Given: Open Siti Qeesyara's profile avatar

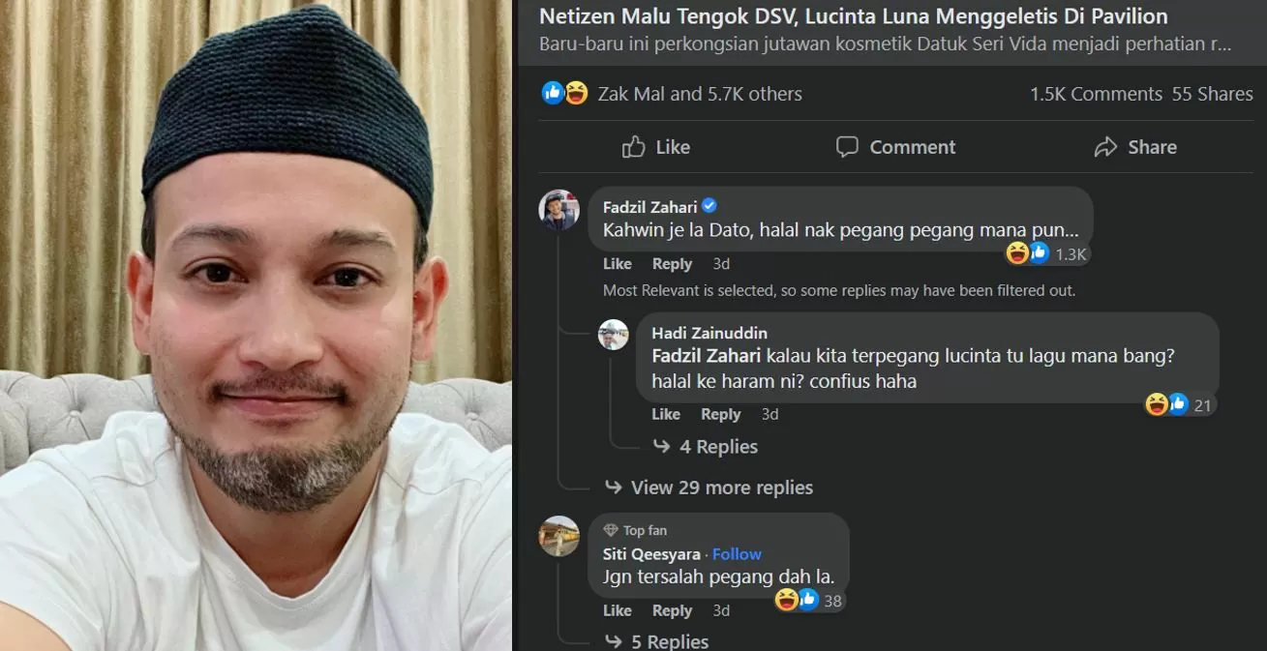Looking at the screenshot, I should [559, 537].
